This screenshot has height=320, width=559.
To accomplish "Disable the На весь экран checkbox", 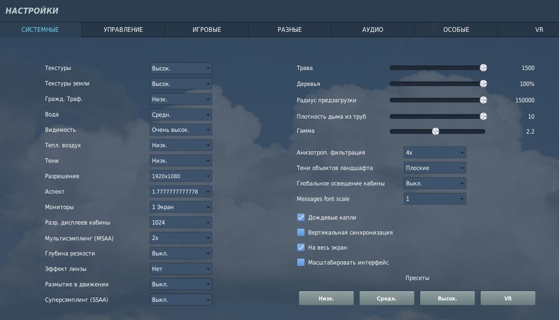I will (x=301, y=247).
